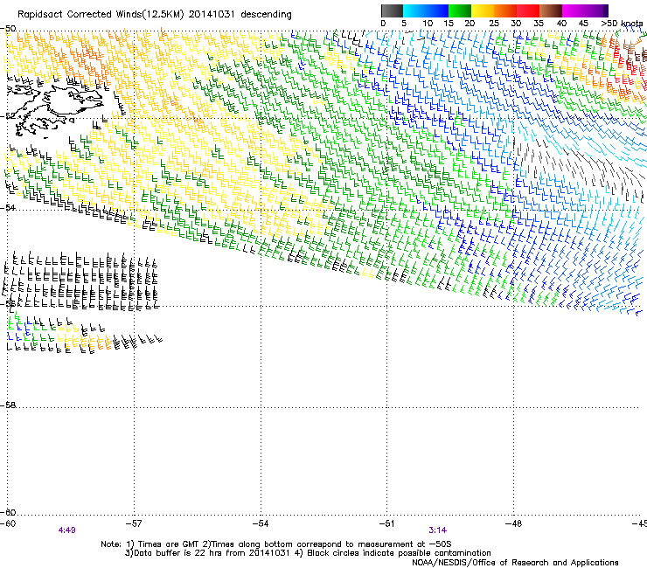
Task: Click the gray 0-5 knots color swatch
Action: [x=392, y=10]
